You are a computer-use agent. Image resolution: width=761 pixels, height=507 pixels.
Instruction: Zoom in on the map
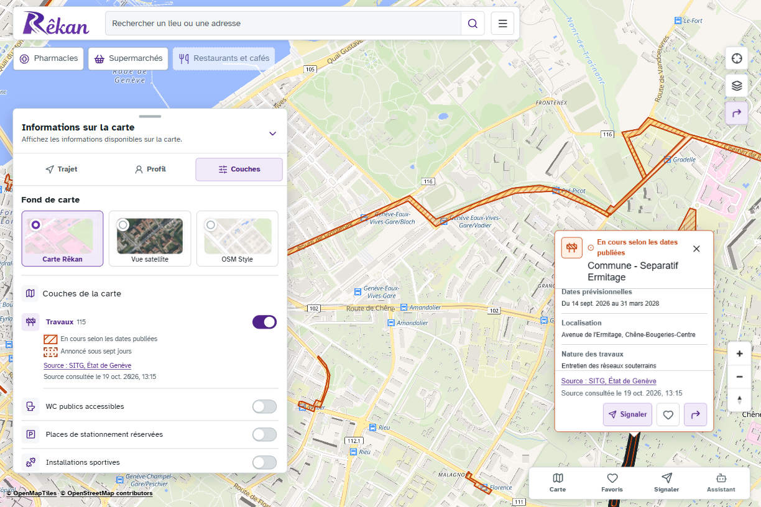(x=739, y=354)
